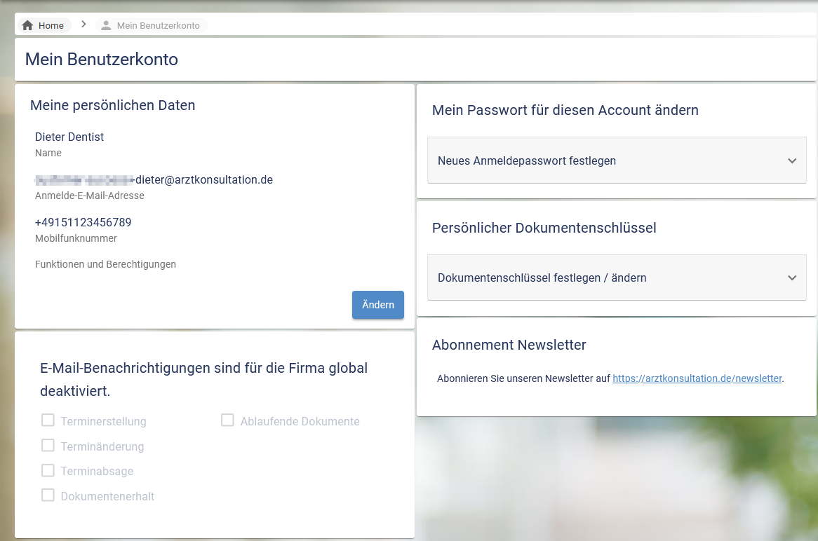Screen dimensions: 818x541
Task: Click the Home house icon in breadcrumb
Action: [28, 25]
